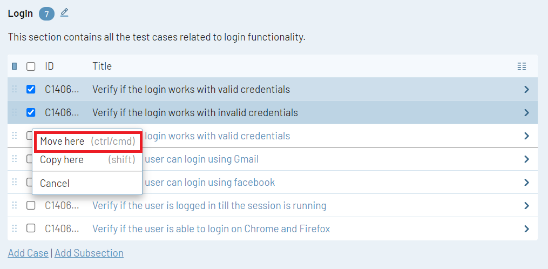The width and height of the screenshot is (548, 269).
Task: Click the pencil edit icon beside Login
Action: click(64, 12)
